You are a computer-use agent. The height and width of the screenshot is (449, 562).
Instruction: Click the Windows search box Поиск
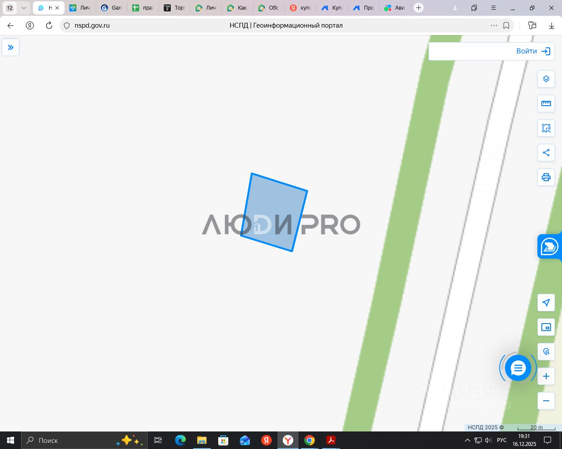pyautogui.click(x=83, y=440)
